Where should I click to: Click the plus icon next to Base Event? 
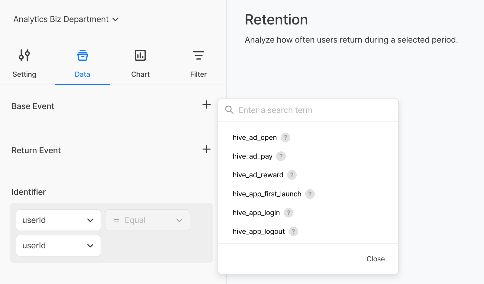pyautogui.click(x=206, y=105)
